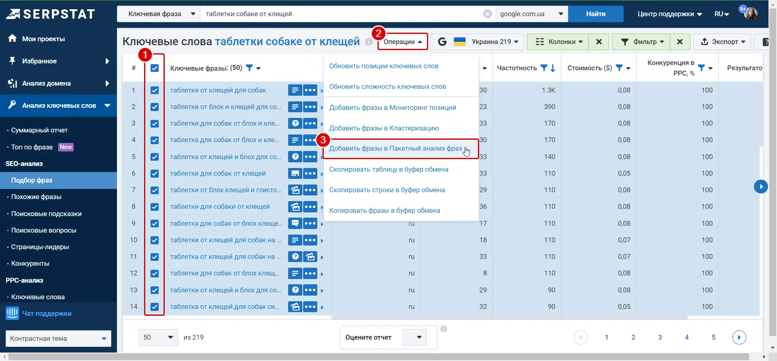The width and height of the screenshot is (777, 361).
Task: Open the user avatar menu
Action: [751, 14]
